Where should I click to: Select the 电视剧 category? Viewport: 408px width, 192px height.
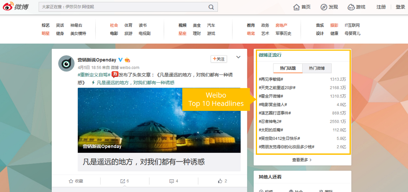[145, 33]
